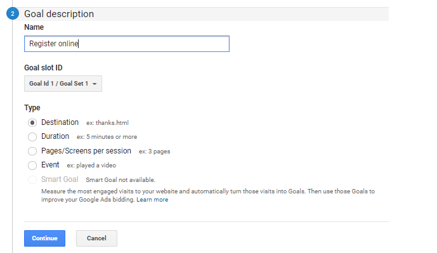Select the Duration radio button

32,137
